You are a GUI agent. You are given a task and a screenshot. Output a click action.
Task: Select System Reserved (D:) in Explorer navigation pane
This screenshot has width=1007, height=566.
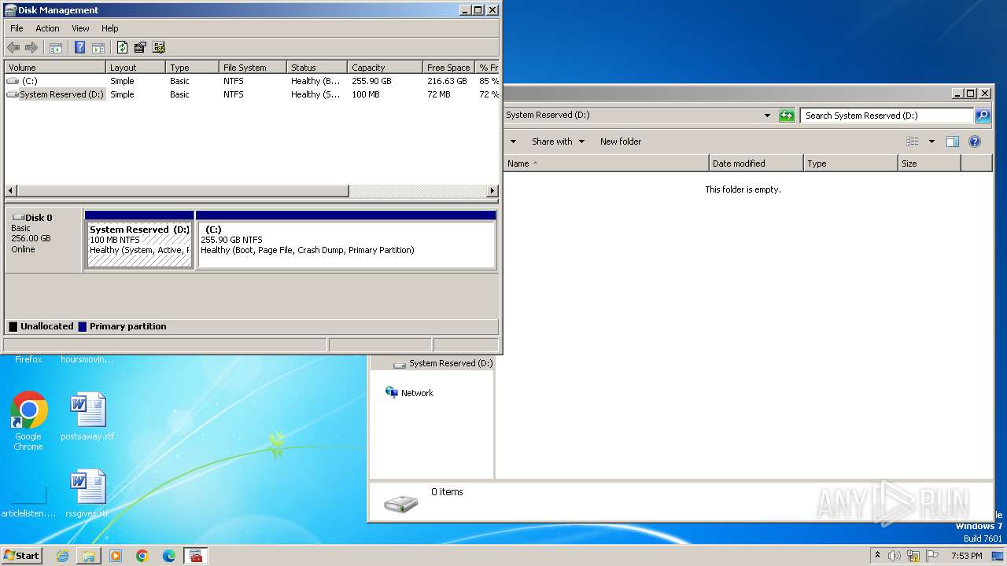pyautogui.click(x=443, y=363)
